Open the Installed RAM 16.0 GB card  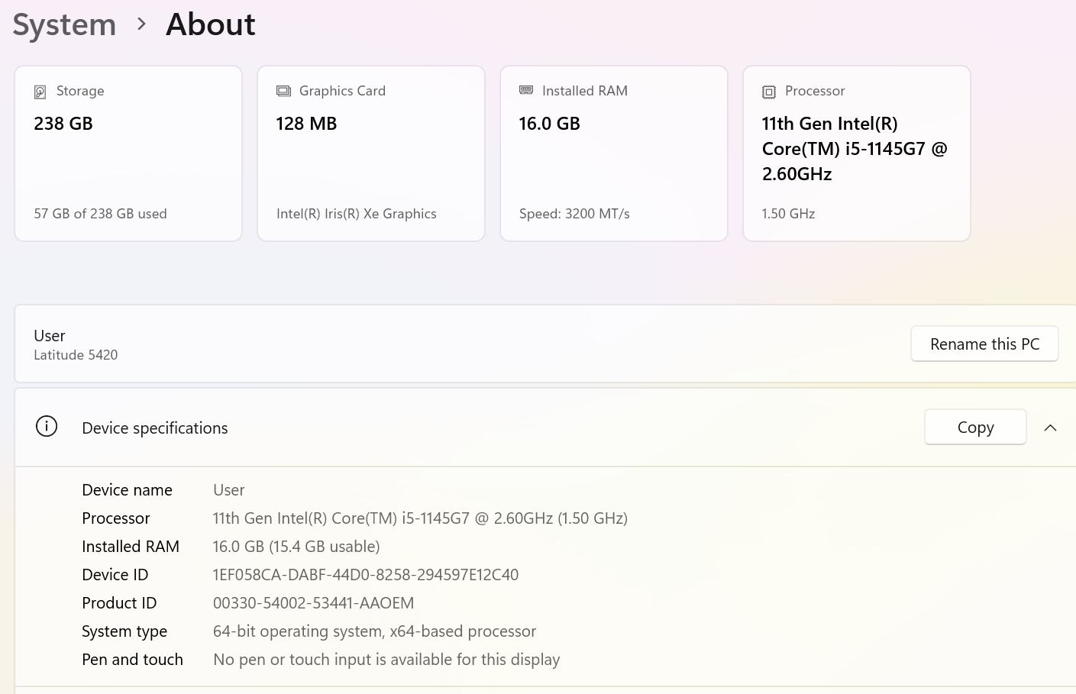(614, 153)
